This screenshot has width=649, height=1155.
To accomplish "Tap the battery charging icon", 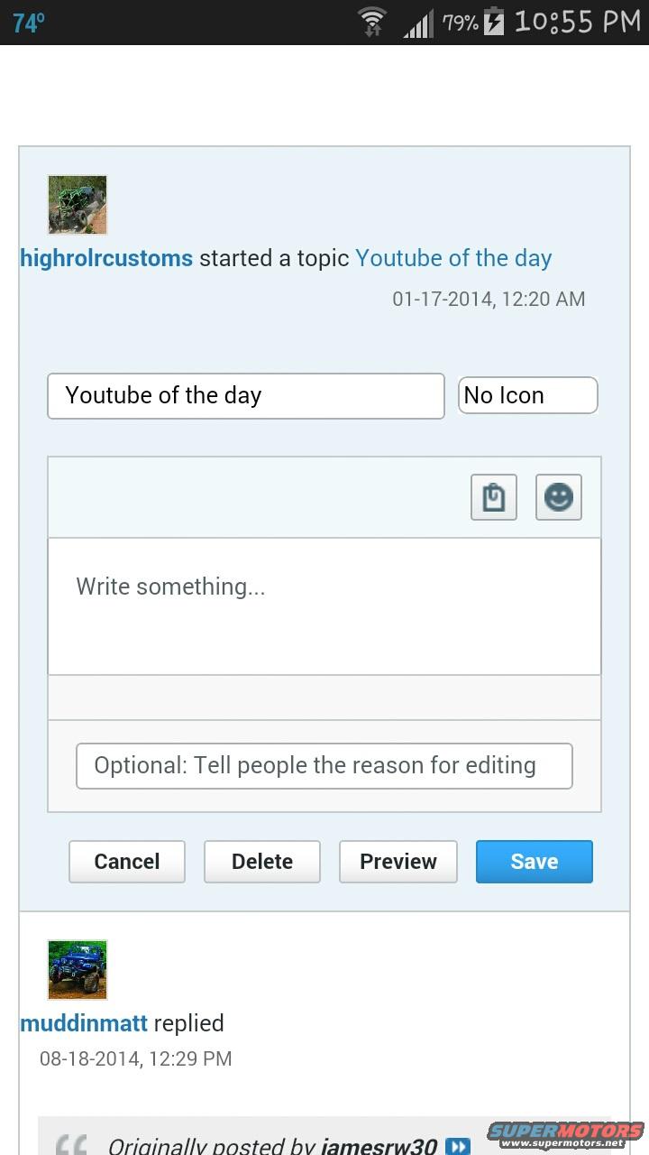I will click(x=494, y=22).
